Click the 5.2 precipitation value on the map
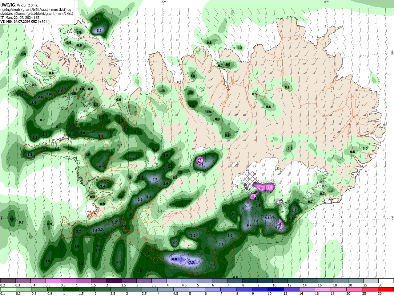The height and width of the screenshot is (296, 394). pos(278,228)
